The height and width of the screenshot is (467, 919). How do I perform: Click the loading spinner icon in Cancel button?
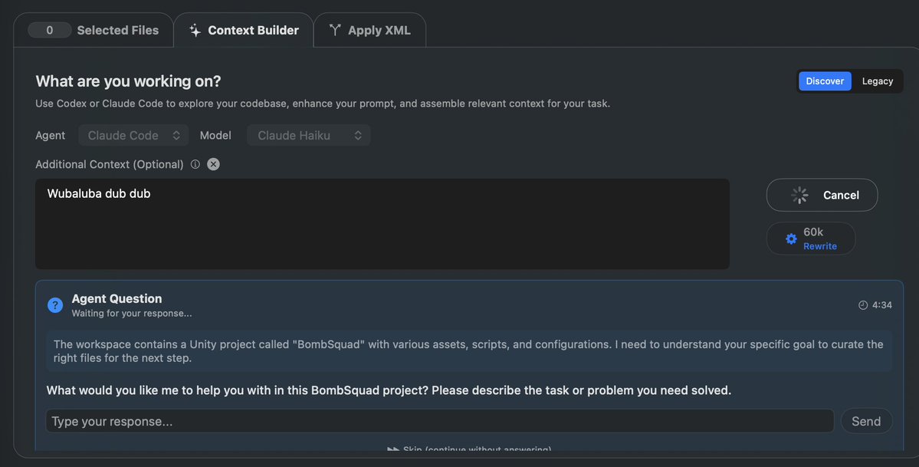click(x=799, y=196)
